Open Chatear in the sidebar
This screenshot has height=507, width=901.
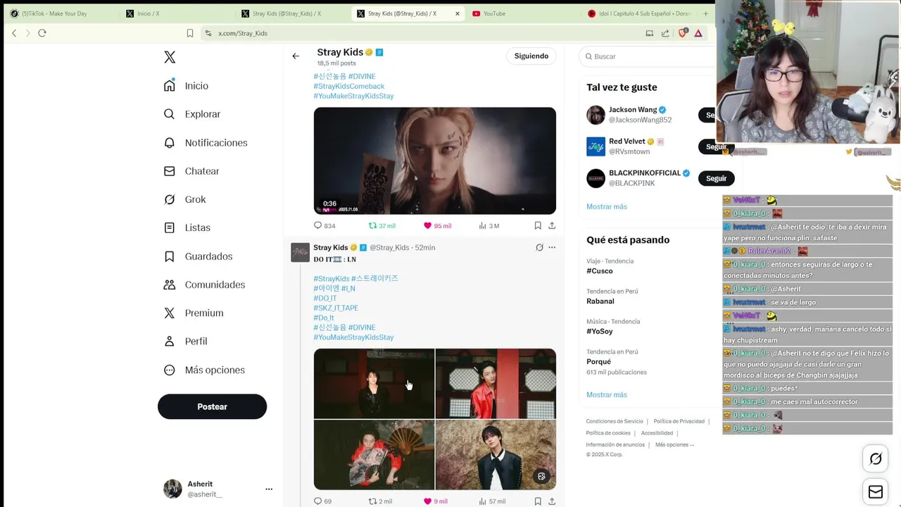point(191,171)
